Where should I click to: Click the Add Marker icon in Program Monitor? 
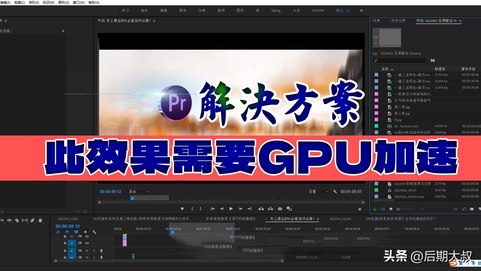click(182, 209)
